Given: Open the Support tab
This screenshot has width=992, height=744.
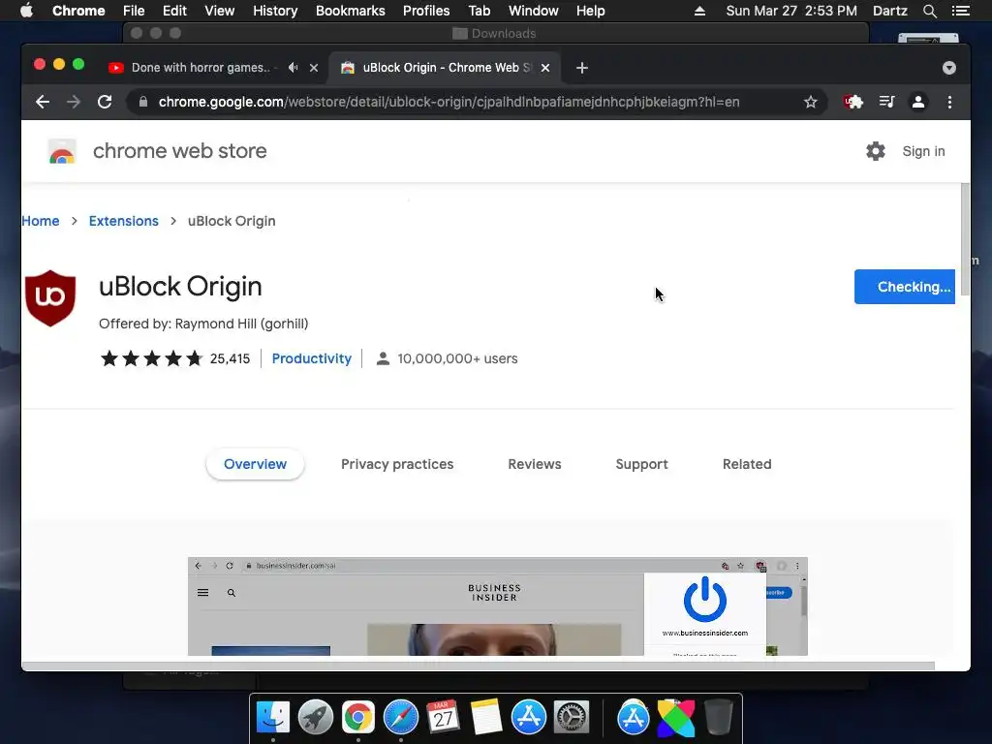Looking at the screenshot, I should [641, 464].
